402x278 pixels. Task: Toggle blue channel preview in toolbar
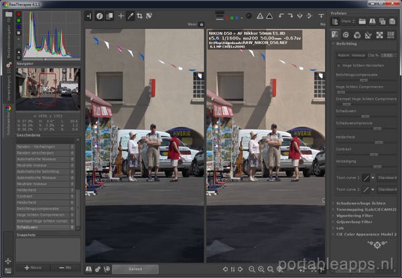click(237, 18)
